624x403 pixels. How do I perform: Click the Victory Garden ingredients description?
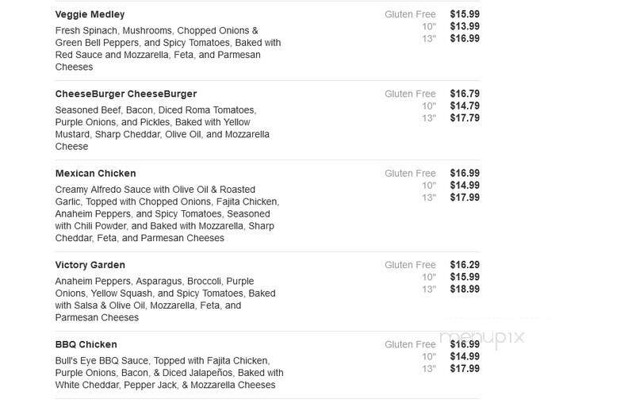166,299
